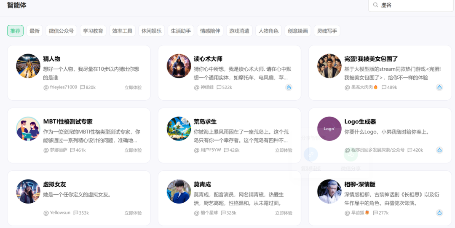455x228 pixels.
Task: Click the purple Logo生成器 avatar
Action: (329, 129)
